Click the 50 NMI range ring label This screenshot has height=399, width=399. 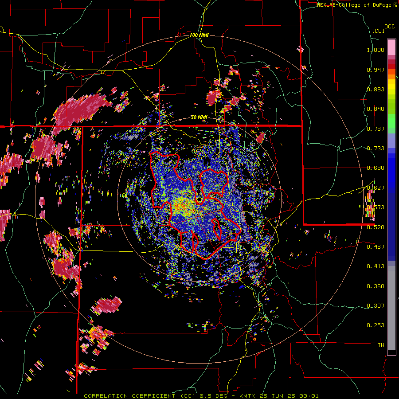point(199,117)
